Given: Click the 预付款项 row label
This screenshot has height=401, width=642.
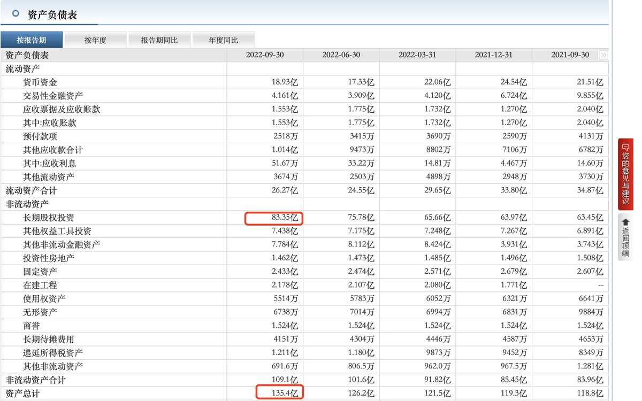Looking at the screenshot, I should 40,136.
